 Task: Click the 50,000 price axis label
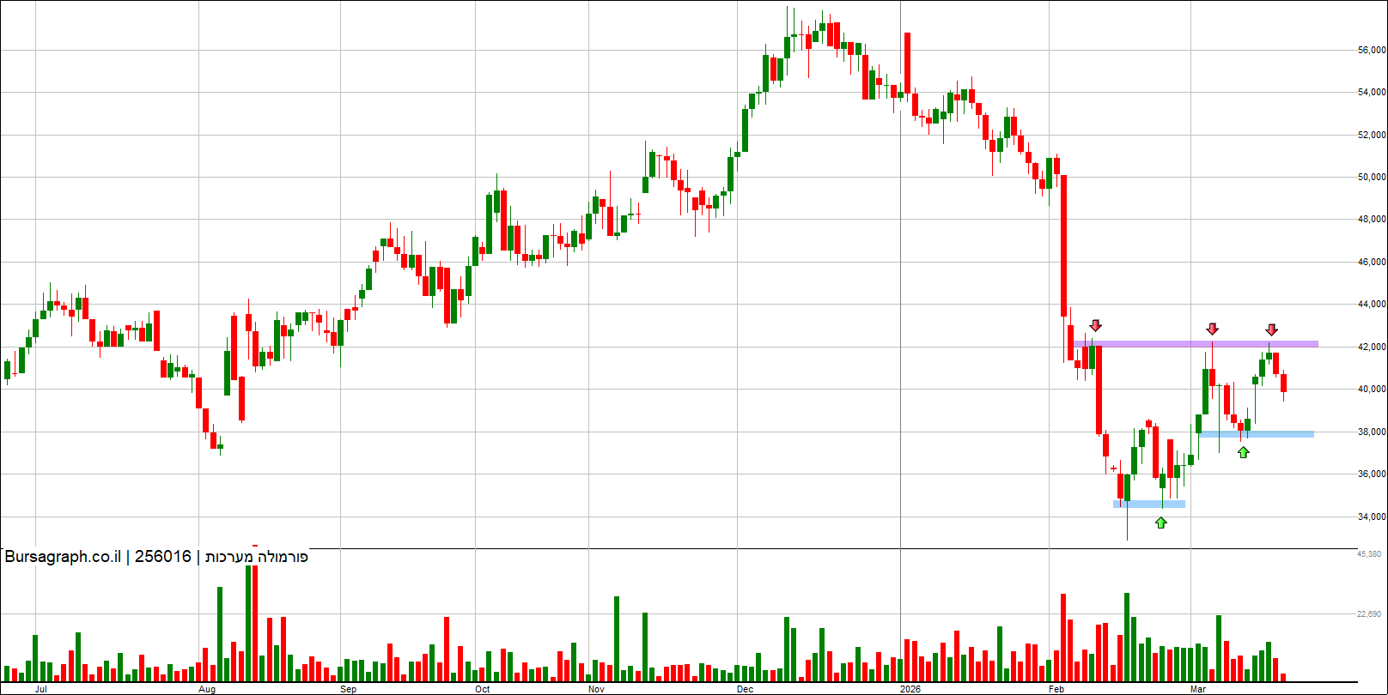tap(1372, 177)
